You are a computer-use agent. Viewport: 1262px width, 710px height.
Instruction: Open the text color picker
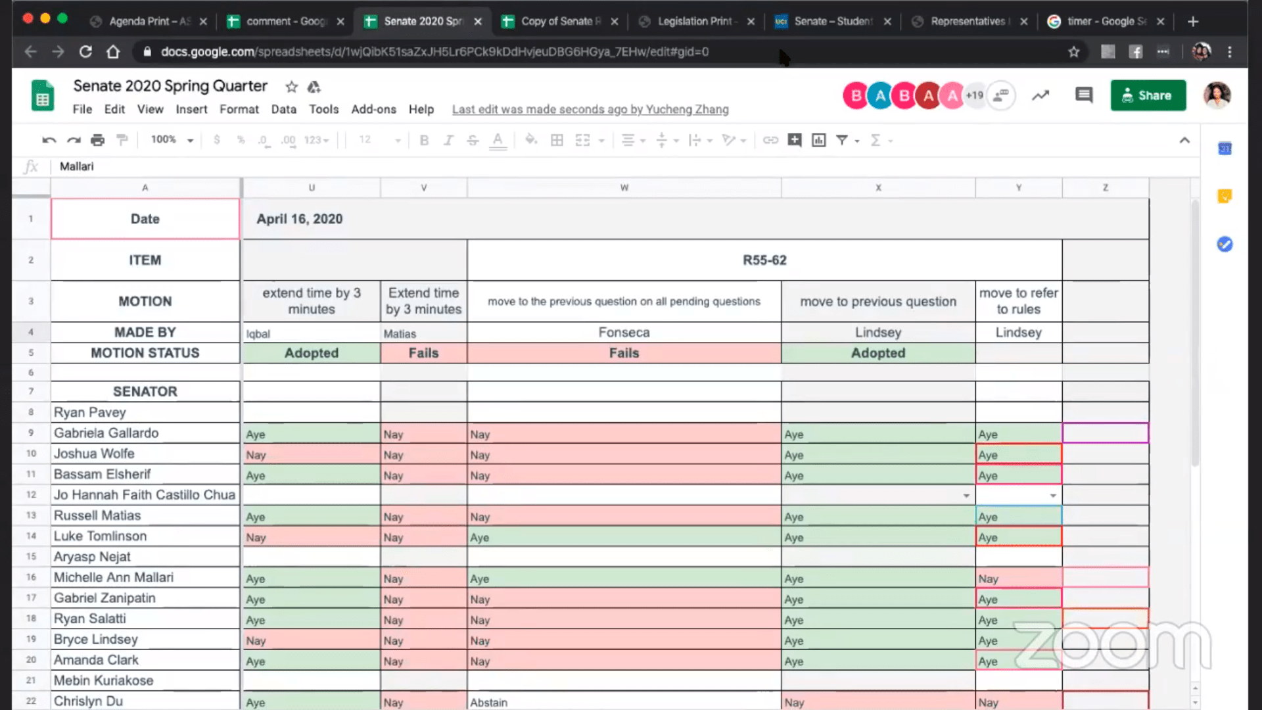[x=498, y=140]
